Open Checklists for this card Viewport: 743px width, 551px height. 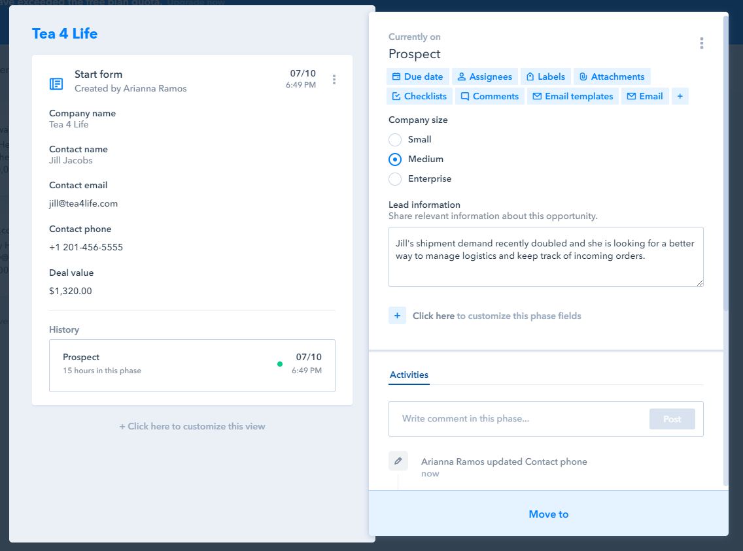point(419,96)
